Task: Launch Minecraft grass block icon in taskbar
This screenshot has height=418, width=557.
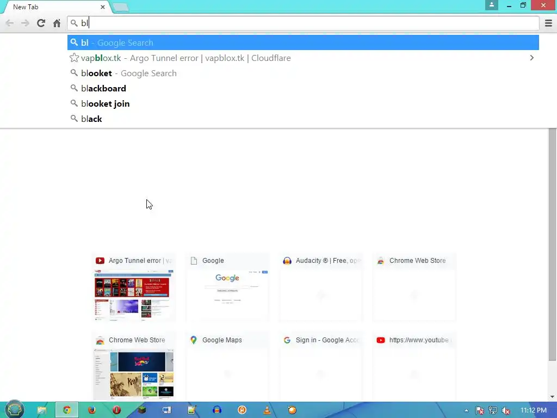Action: (x=142, y=410)
